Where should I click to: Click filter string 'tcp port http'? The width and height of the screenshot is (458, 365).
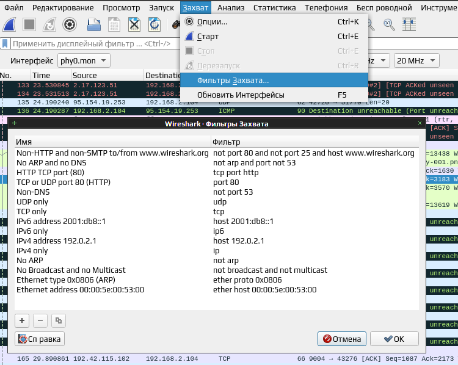[236, 173]
